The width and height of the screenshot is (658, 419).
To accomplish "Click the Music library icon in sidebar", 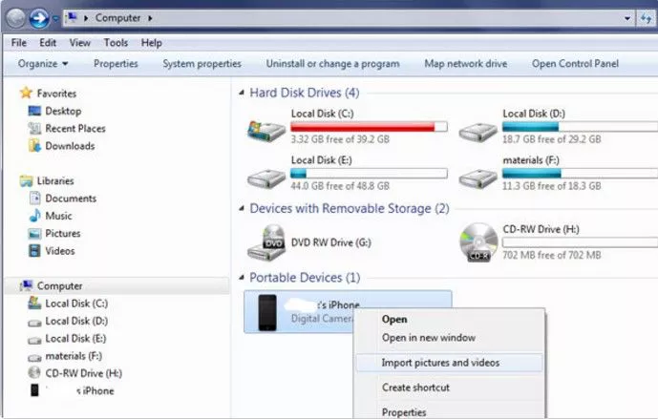I will point(35,216).
